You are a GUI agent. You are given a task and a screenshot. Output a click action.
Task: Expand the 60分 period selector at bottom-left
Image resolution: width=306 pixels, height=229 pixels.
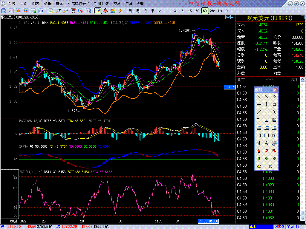click(14, 221)
